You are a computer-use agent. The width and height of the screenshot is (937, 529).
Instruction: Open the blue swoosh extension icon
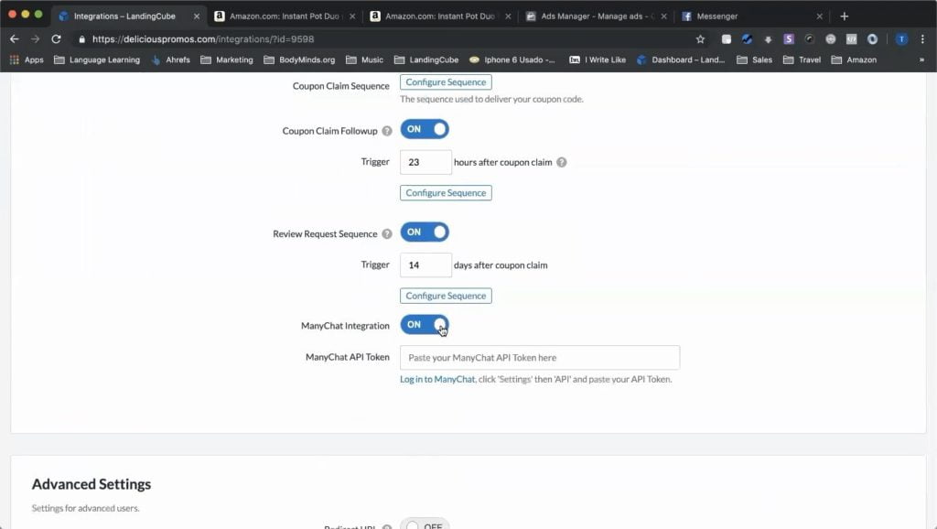(747, 38)
